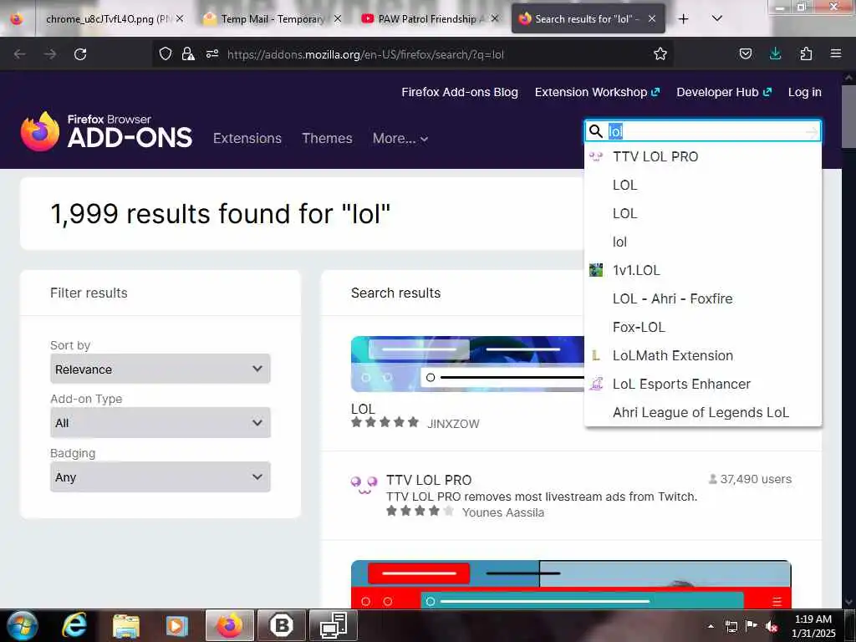Open the Sort by Relevance dropdown
This screenshot has width=856, height=642.
coord(160,369)
